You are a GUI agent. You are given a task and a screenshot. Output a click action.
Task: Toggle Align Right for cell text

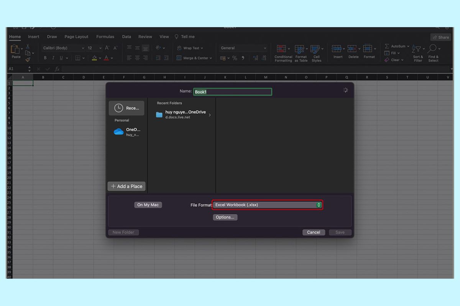click(145, 58)
